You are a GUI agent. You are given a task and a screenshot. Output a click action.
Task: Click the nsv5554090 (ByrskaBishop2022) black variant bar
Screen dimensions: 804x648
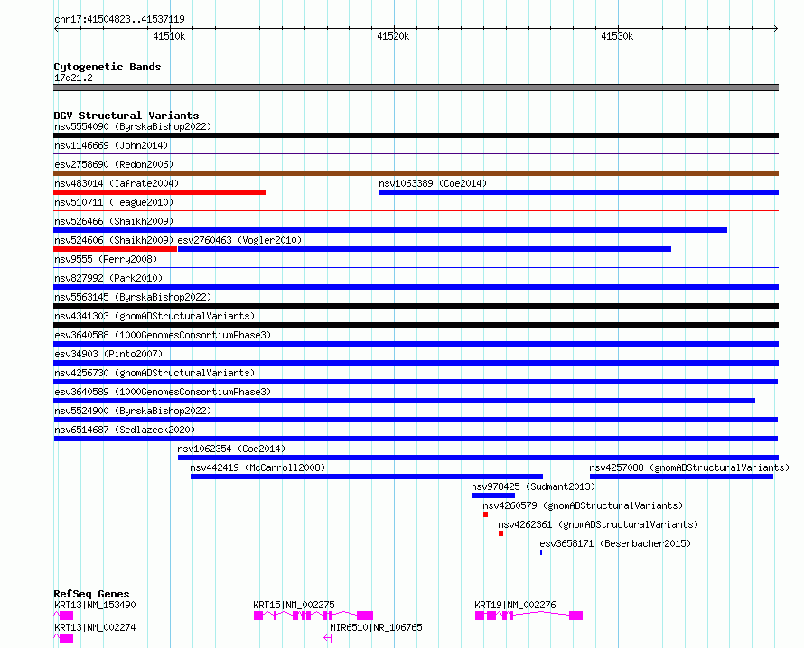pos(416,135)
